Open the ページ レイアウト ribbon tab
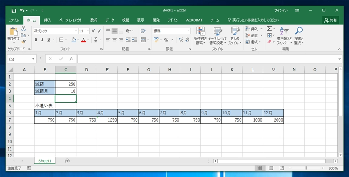The height and width of the screenshot is (177, 349). tap(71, 20)
